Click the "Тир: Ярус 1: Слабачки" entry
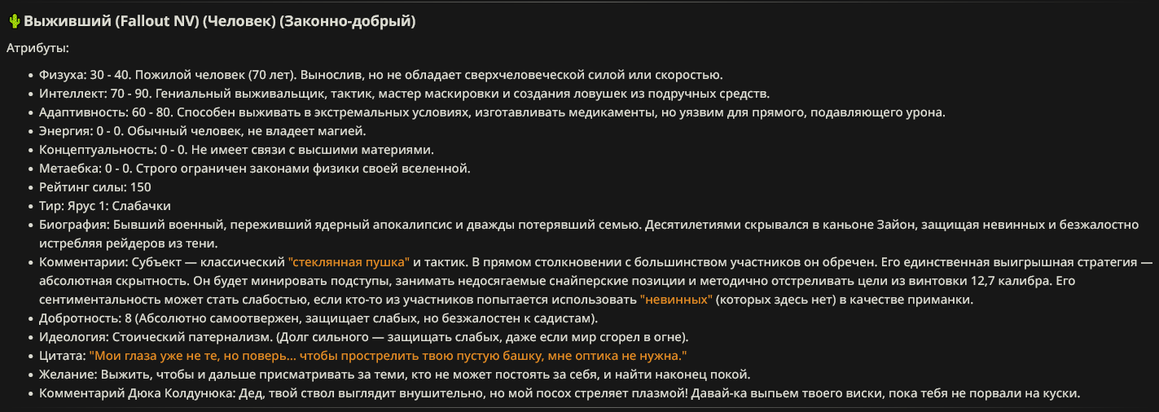1159x412 pixels. coord(105,206)
